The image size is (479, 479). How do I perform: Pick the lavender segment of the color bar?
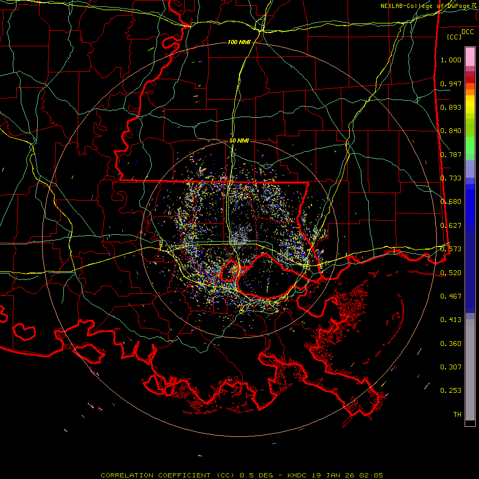(x=470, y=169)
